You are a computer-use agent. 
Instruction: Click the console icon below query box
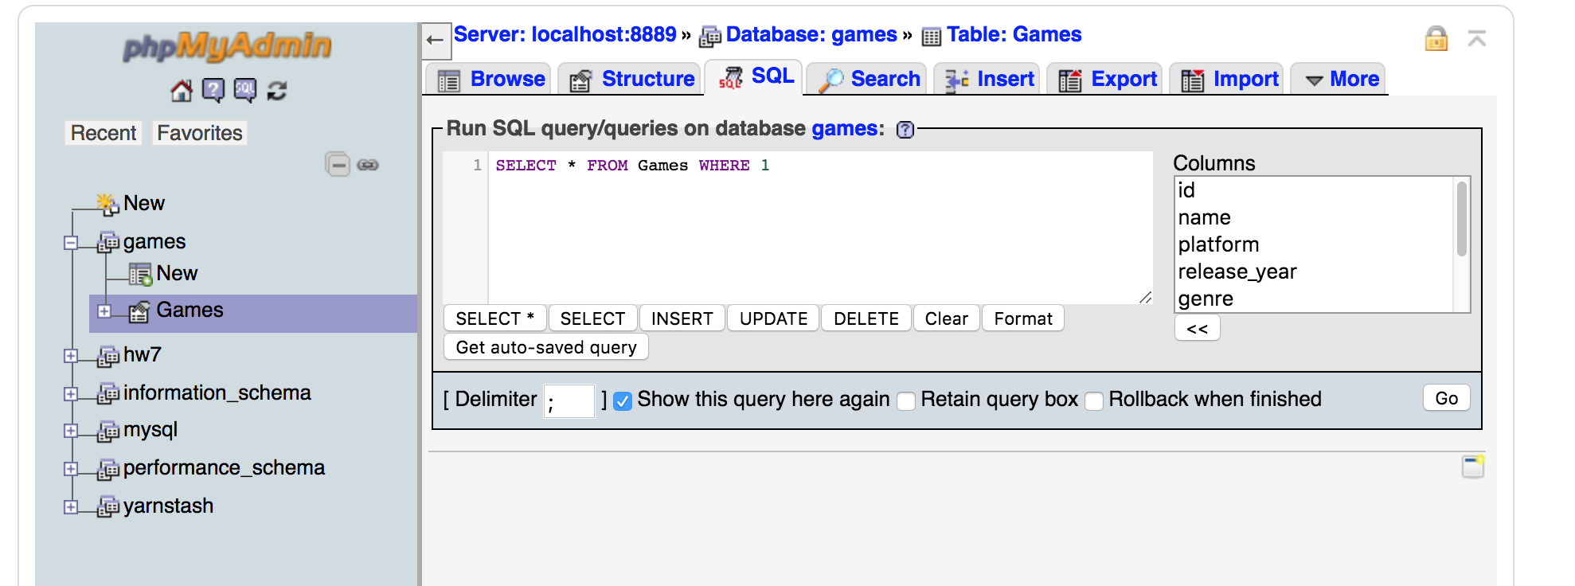pos(1472,467)
